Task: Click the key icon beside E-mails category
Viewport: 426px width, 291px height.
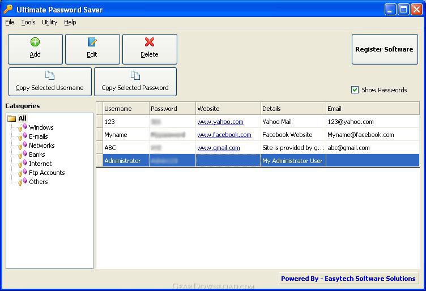Action: 23,136
